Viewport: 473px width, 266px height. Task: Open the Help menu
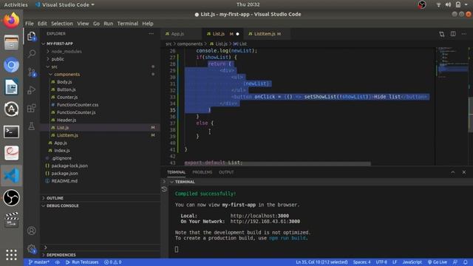pos(148,24)
